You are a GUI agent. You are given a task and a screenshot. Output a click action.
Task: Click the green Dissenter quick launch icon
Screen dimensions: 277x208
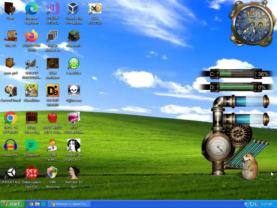[44, 204]
